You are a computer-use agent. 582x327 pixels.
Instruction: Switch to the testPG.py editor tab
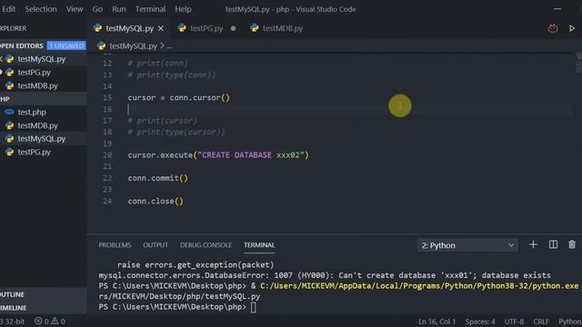206,28
